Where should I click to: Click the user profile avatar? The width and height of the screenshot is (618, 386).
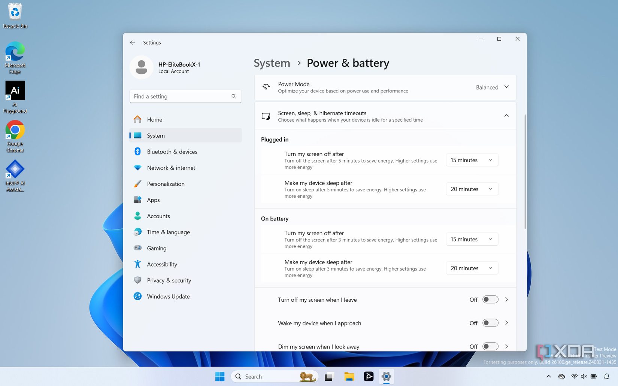tap(141, 67)
